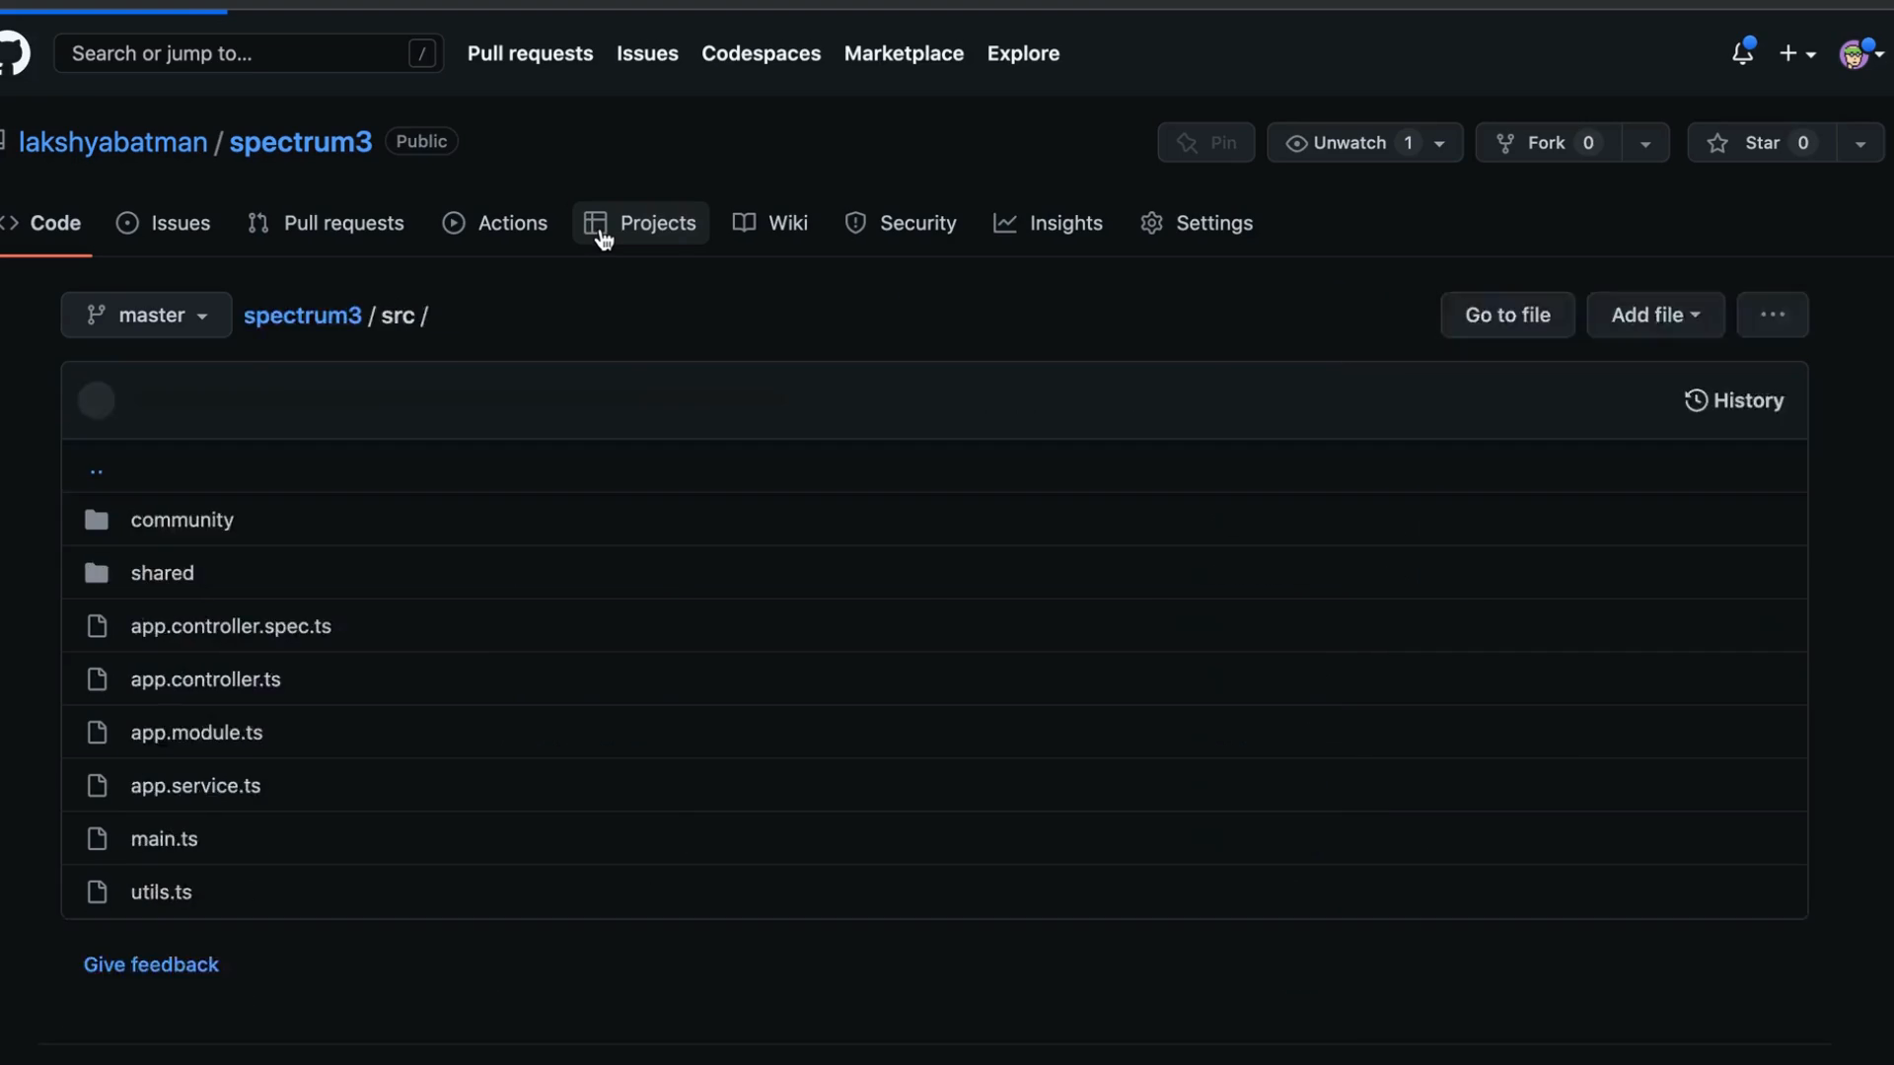Viewport: 1894px width, 1065px height.
Task: Go to Marketplace
Action: click(904, 53)
